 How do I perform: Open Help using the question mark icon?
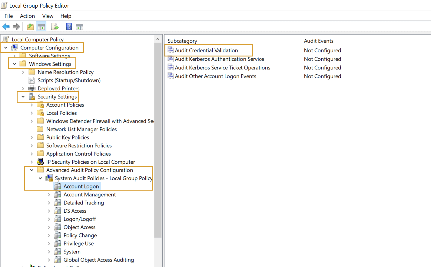coord(68,27)
